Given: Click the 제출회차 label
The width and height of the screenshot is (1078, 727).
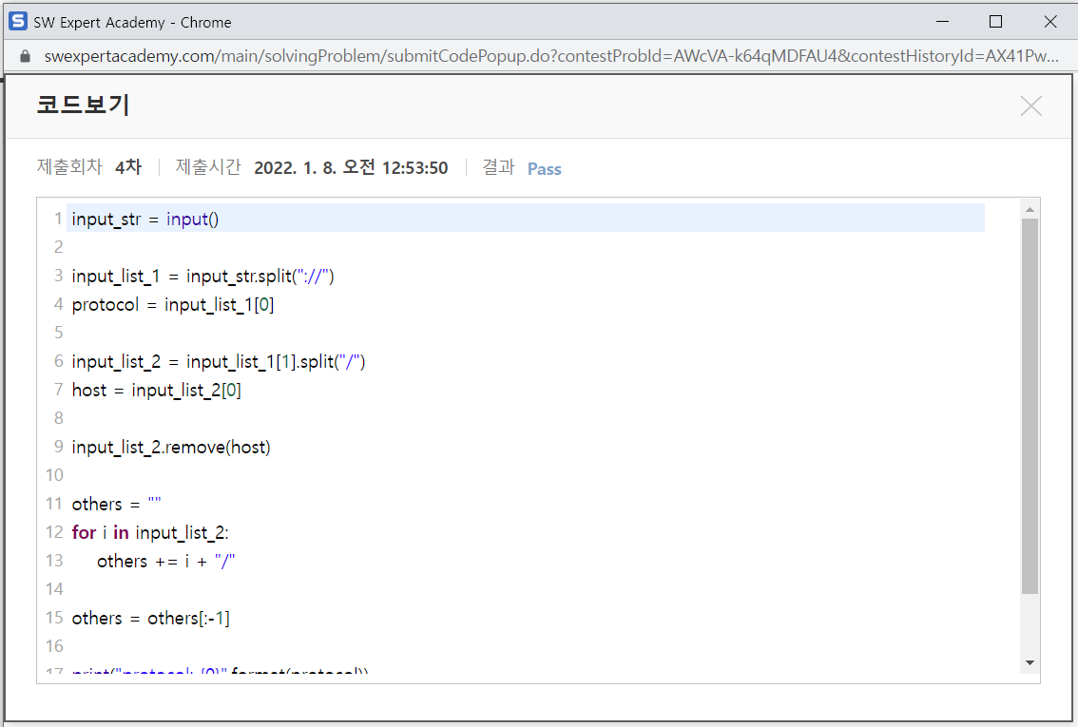Looking at the screenshot, I should click(x=68, y=167).
